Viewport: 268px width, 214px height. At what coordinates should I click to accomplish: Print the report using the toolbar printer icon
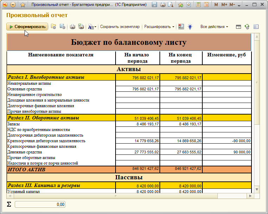[72, 27]
